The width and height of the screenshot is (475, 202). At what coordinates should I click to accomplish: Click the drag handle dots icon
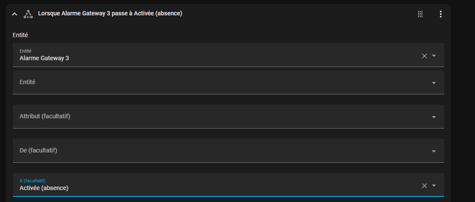coord(420,14)
